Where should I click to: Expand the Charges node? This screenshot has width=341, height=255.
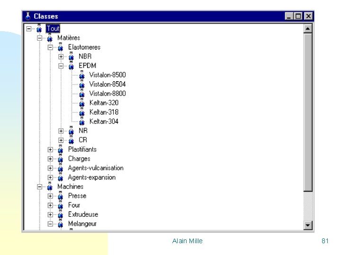tap(50, 159)
